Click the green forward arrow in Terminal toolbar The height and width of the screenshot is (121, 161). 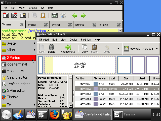click(x=83, y=15)
